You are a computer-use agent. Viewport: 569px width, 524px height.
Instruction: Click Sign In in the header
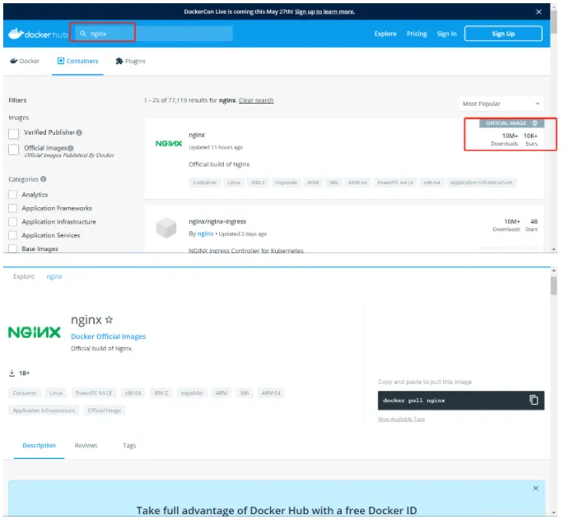[446, 34]
